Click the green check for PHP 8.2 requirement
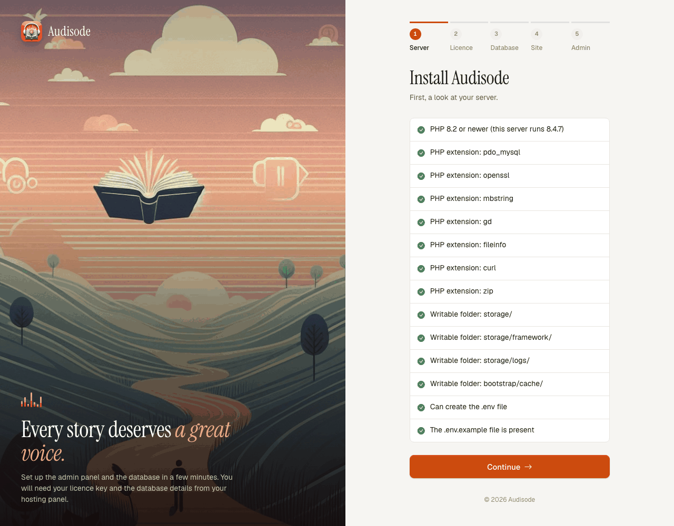This screenshot has height=526, width=674. coord(421,130)
